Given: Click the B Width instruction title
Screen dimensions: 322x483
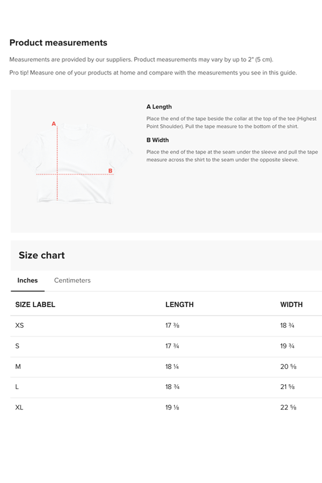Looking at the screenshot, I should (157, 140).
